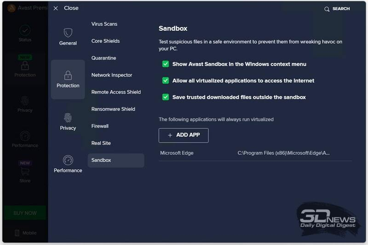The width and height of the screenshot is (368, 245).
Task: Click the BUY NOW button
Action: [25, 213]
